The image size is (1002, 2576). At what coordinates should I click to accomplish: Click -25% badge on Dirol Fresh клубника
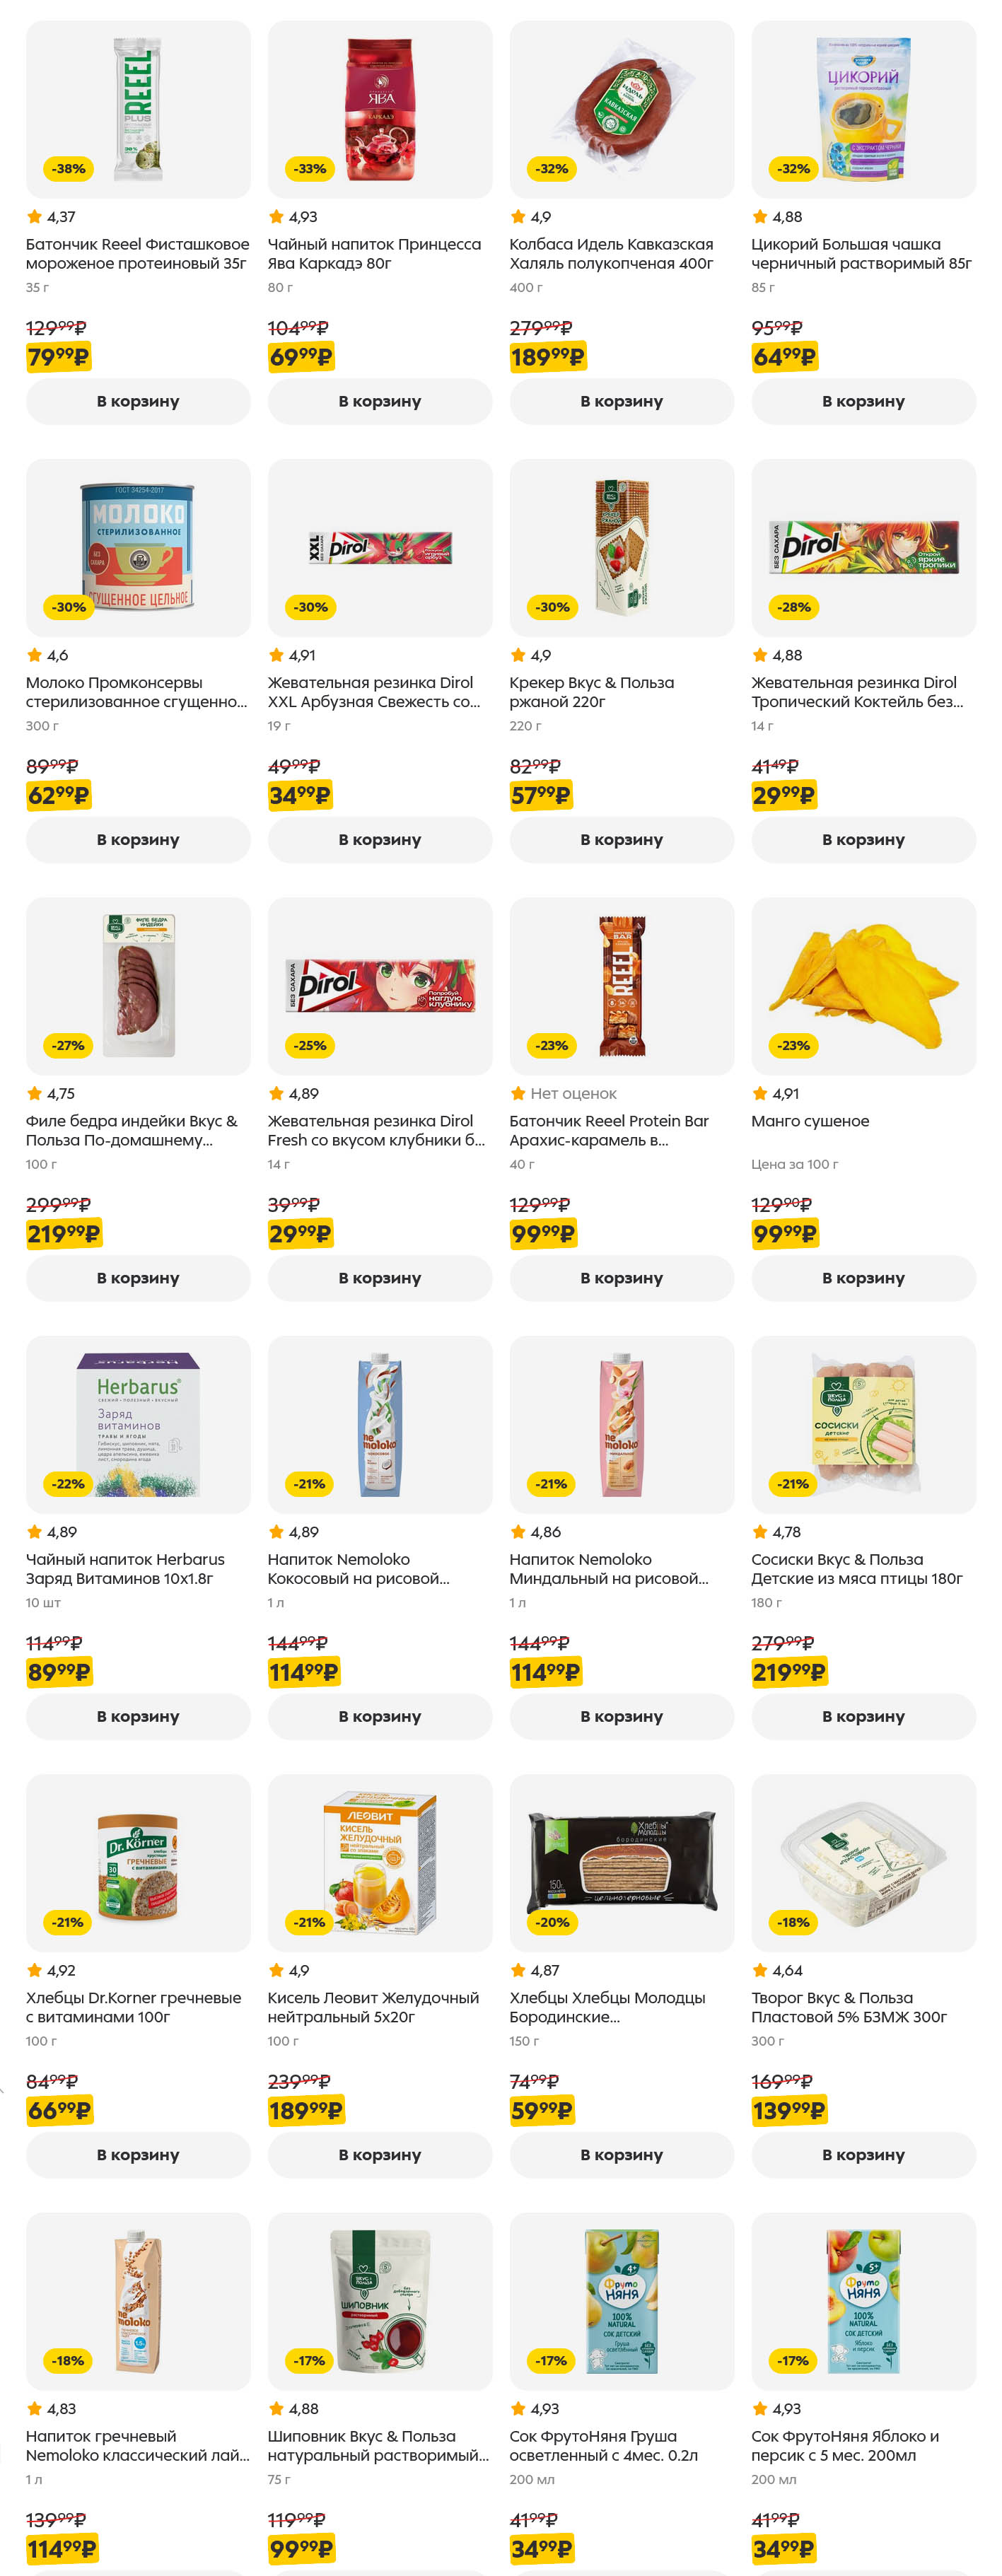pos(310,1045)
